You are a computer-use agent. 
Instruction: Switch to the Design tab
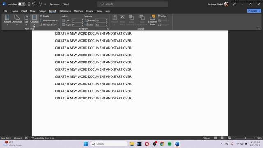(42, 11)
